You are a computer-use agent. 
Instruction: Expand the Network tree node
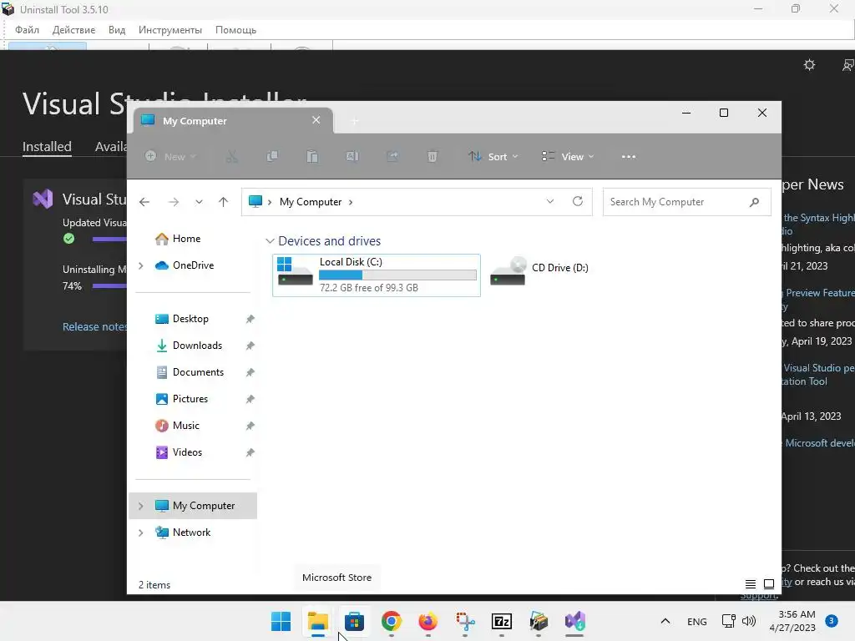coord(141,532)
